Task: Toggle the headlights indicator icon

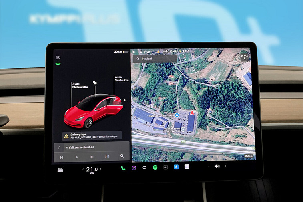Action: 58,57
